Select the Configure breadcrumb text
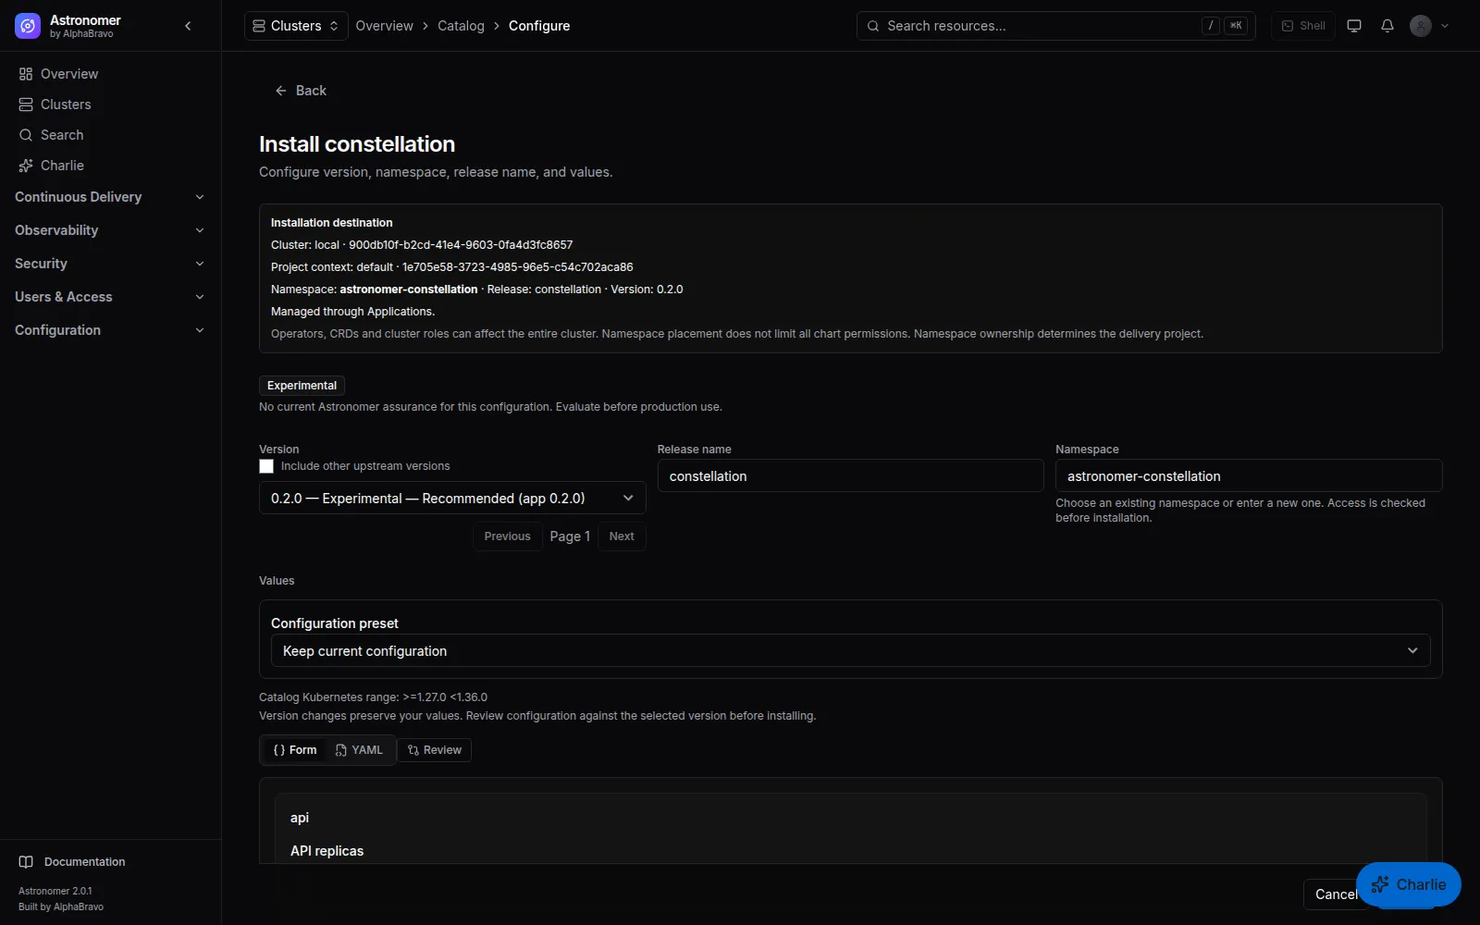Viewport: 1480px width, 925px height. 539,26
